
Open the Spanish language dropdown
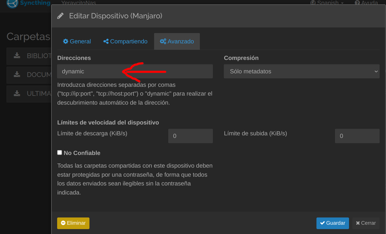click(x=327, y=3)
